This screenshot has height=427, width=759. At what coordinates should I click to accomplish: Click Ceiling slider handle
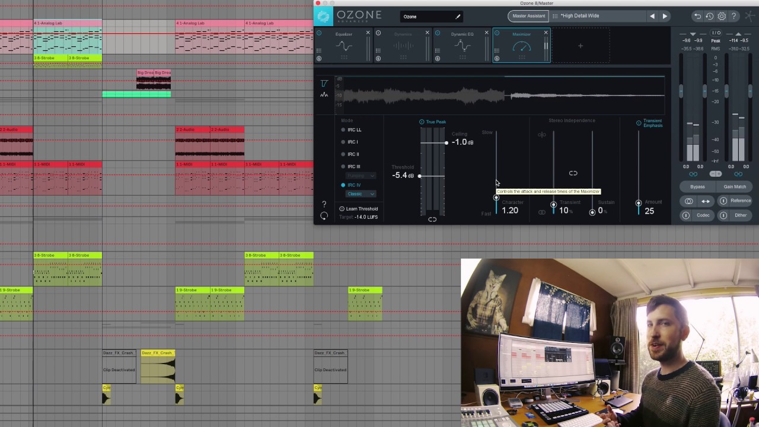click(x=447, y=143)
